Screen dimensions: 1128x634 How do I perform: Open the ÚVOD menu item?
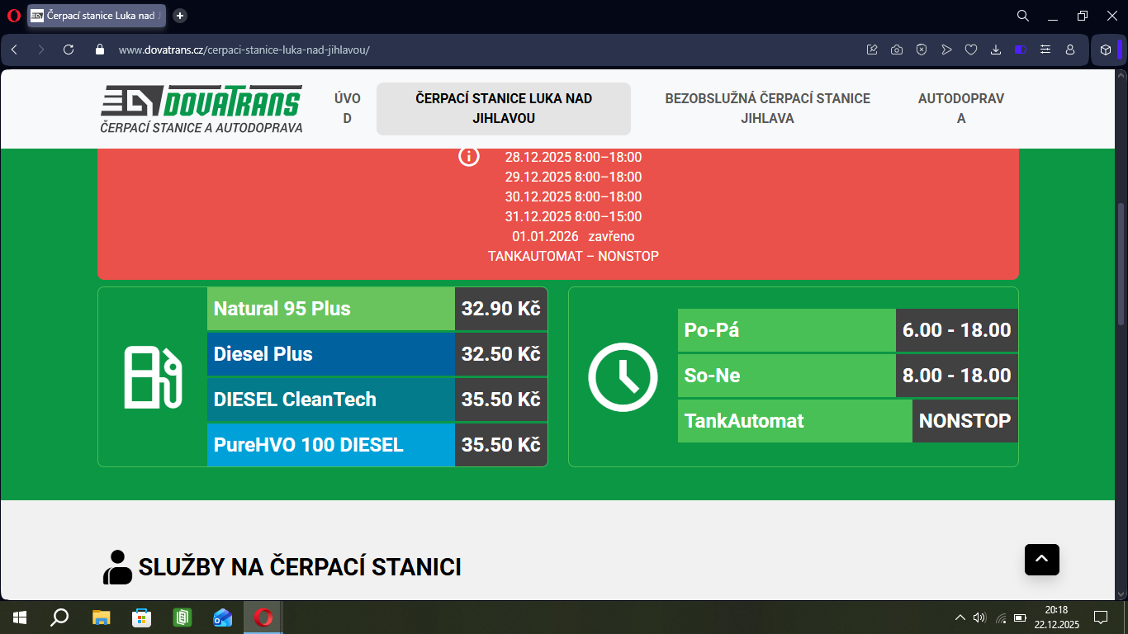pyautogui.click(x=348, y=108)
